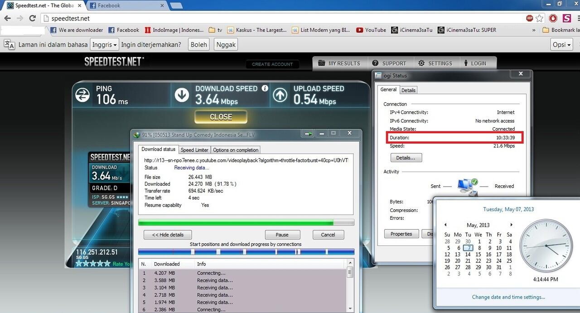The image size is (580, 313).
Task: Click scrollbar up arrow in connections list
Action: (350, 263)
